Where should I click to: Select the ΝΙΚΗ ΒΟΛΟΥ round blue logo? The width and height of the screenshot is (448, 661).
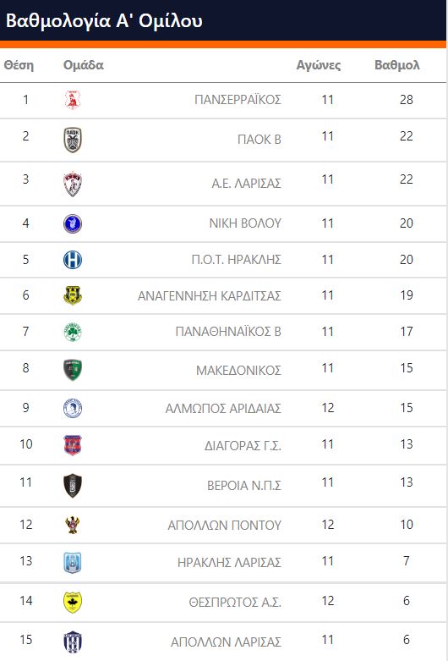click(73, 223)
